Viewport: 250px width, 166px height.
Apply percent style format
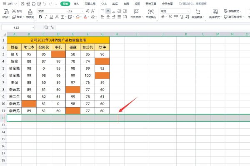pyautogui.click(x=170, y=17)
